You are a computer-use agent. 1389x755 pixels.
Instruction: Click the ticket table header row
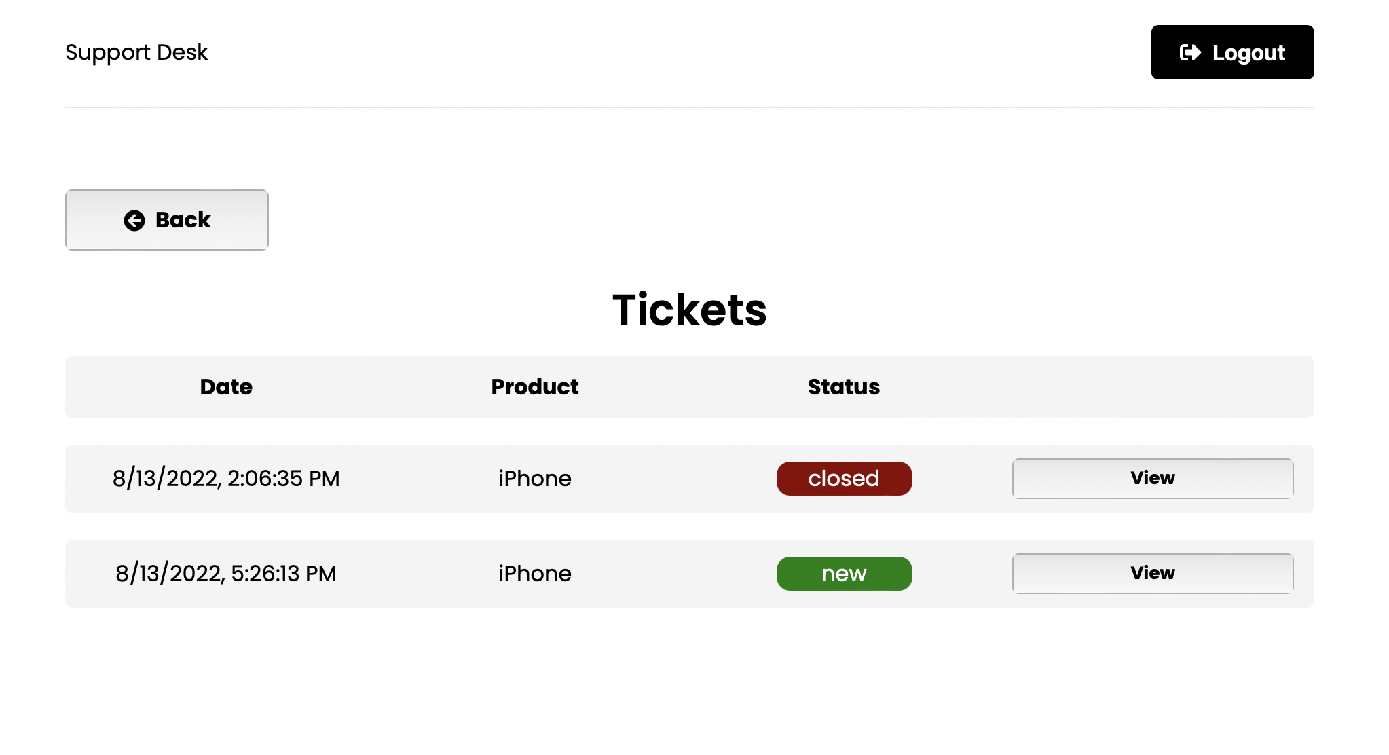tap(690, 387)
